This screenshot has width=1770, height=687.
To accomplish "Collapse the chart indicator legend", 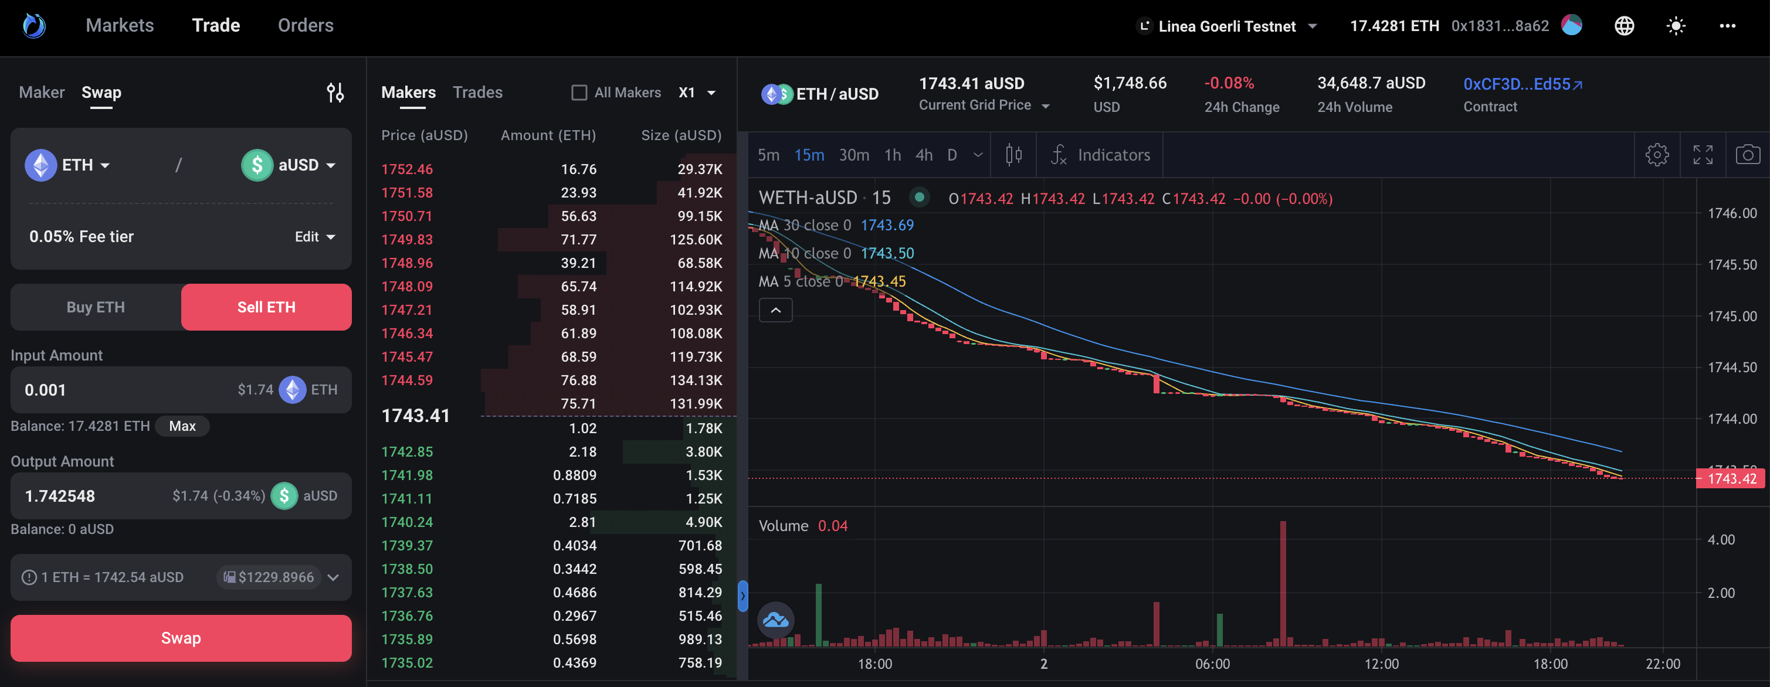I will click(x=775, y=311).
